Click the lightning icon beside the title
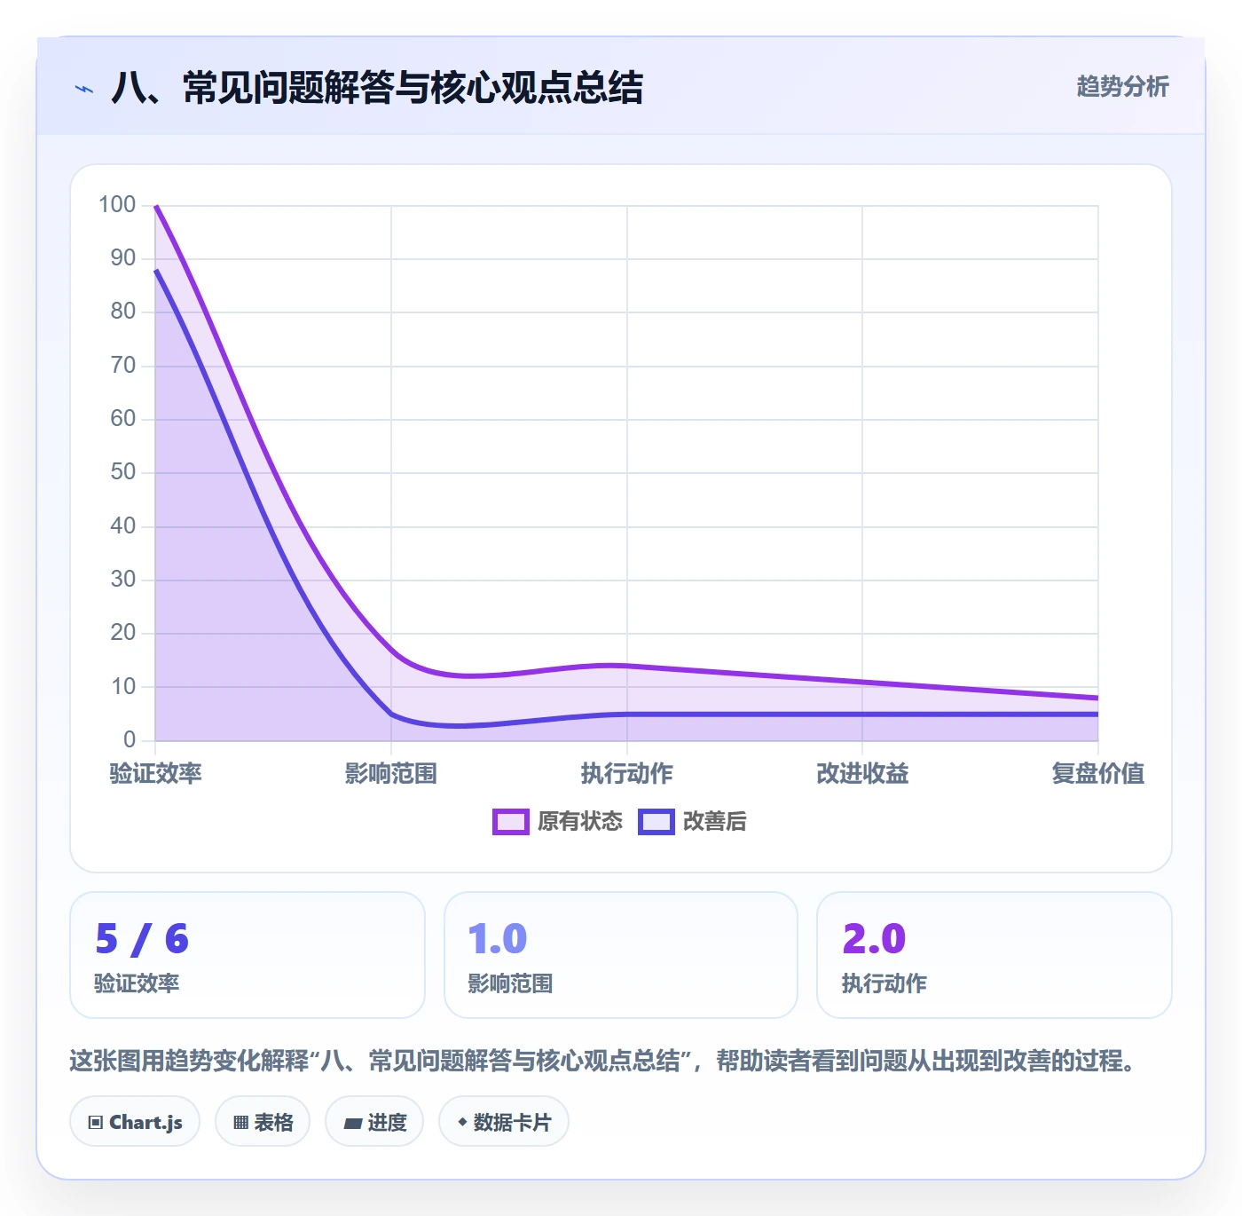This screenshot has height=1216, width=1242. tap(84, 89)
